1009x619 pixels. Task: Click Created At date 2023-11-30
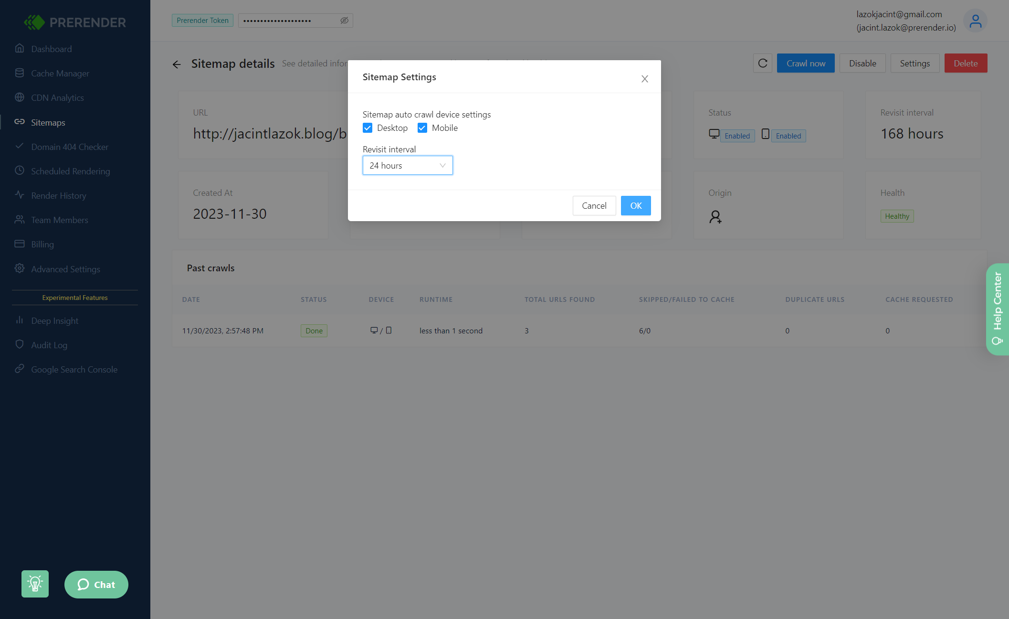230,214
